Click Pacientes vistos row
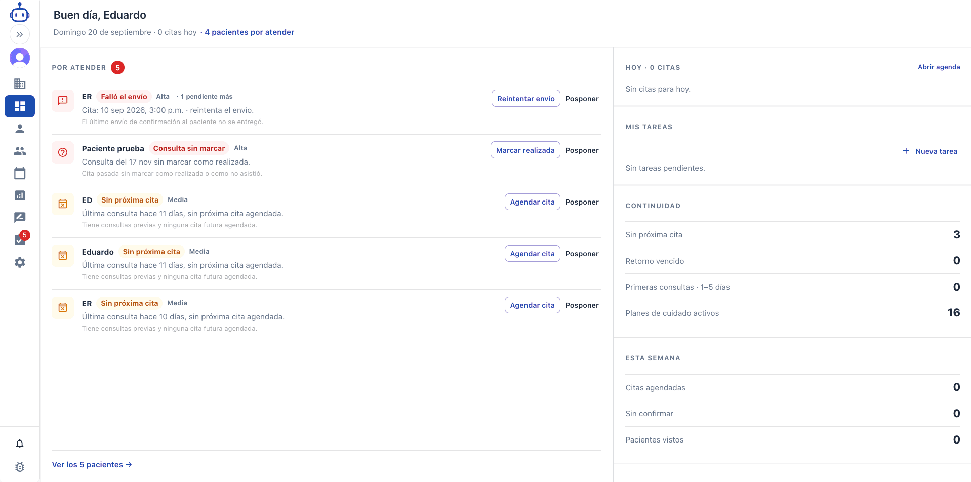The image size is (971, 482). (792, 440)
